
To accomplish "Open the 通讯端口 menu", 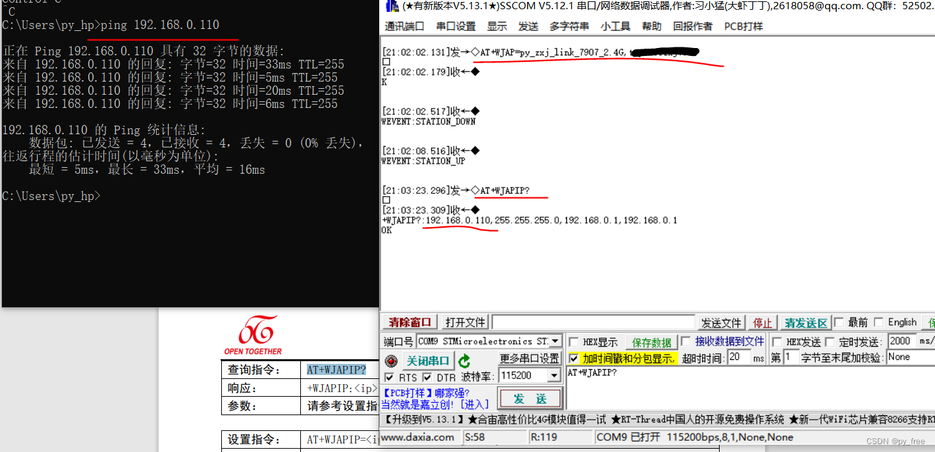I will (x=404, y=26).
